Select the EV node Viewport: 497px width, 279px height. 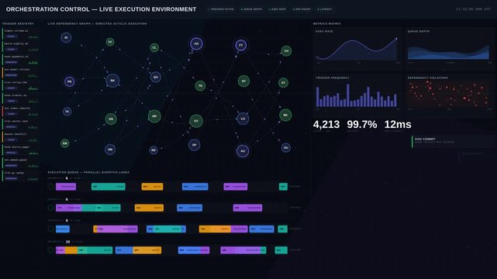click(x=196, y=121)
